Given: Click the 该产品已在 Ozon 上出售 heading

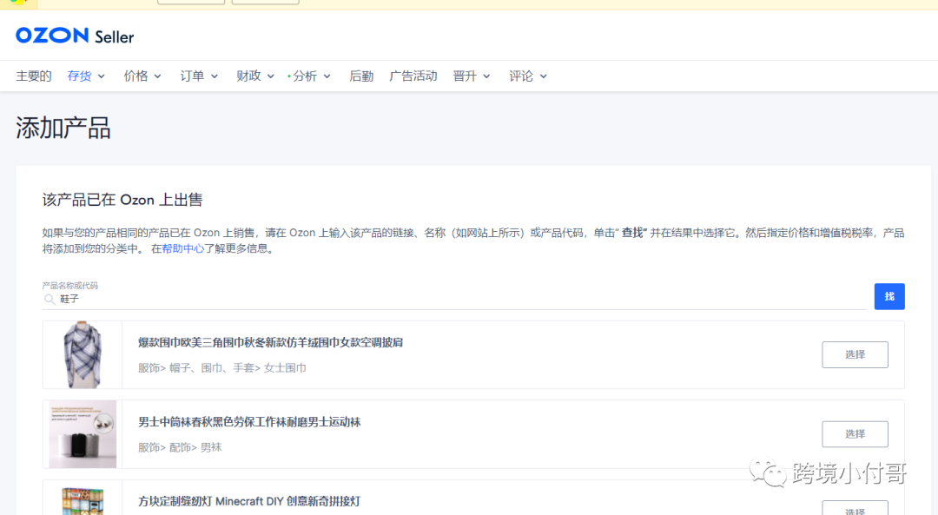Looking at the screenshot, I should point(122,200).
